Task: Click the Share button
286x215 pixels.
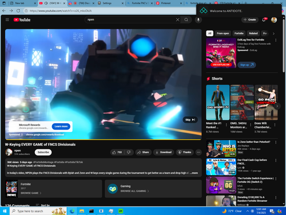Action: tap(143, 153)
